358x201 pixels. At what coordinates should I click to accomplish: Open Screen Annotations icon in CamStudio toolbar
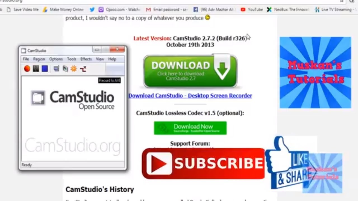(x=65, y=68)
